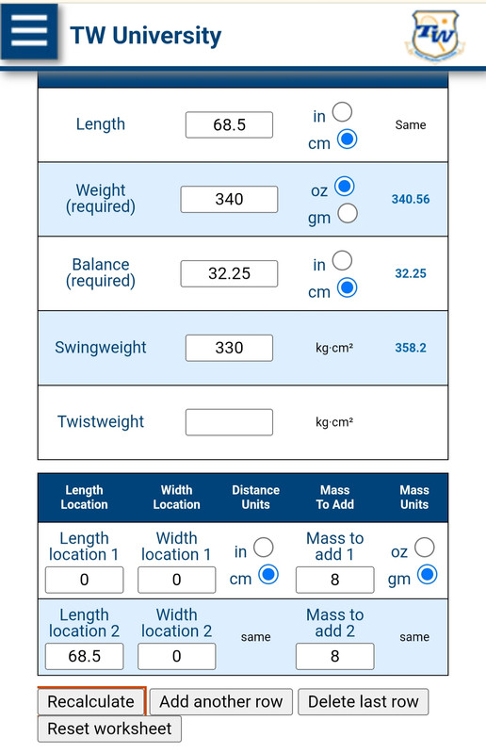The height and width of the screenshot is (753, 486).
Task: Click Mass to add 2 field
Action: pyautogui.click(x=335, y=656)
